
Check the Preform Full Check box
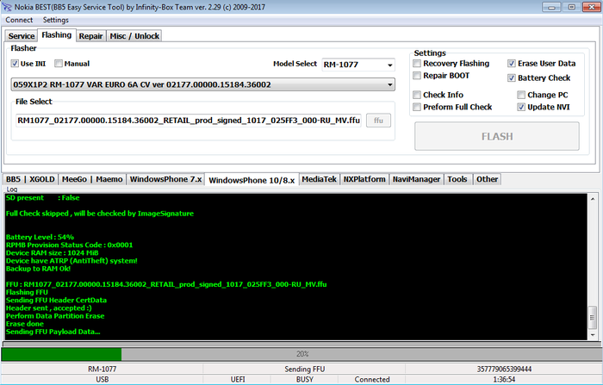418,108
